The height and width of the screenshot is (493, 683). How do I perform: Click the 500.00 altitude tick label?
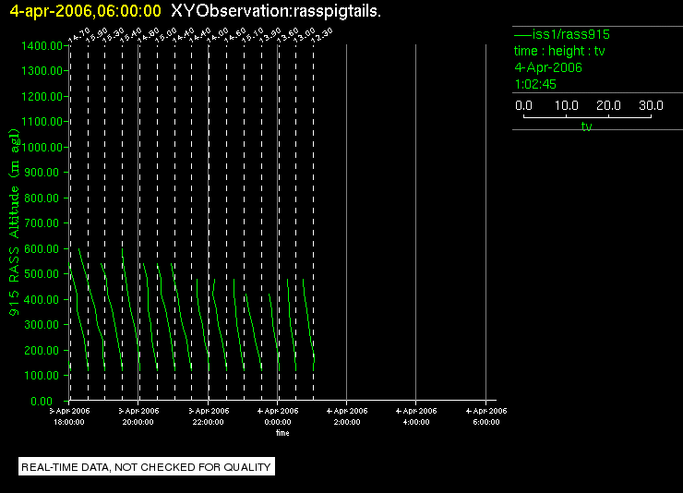click(x=43, y=274)
